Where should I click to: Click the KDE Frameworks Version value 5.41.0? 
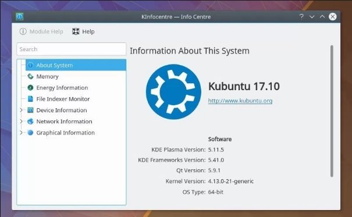click(216, 160)
